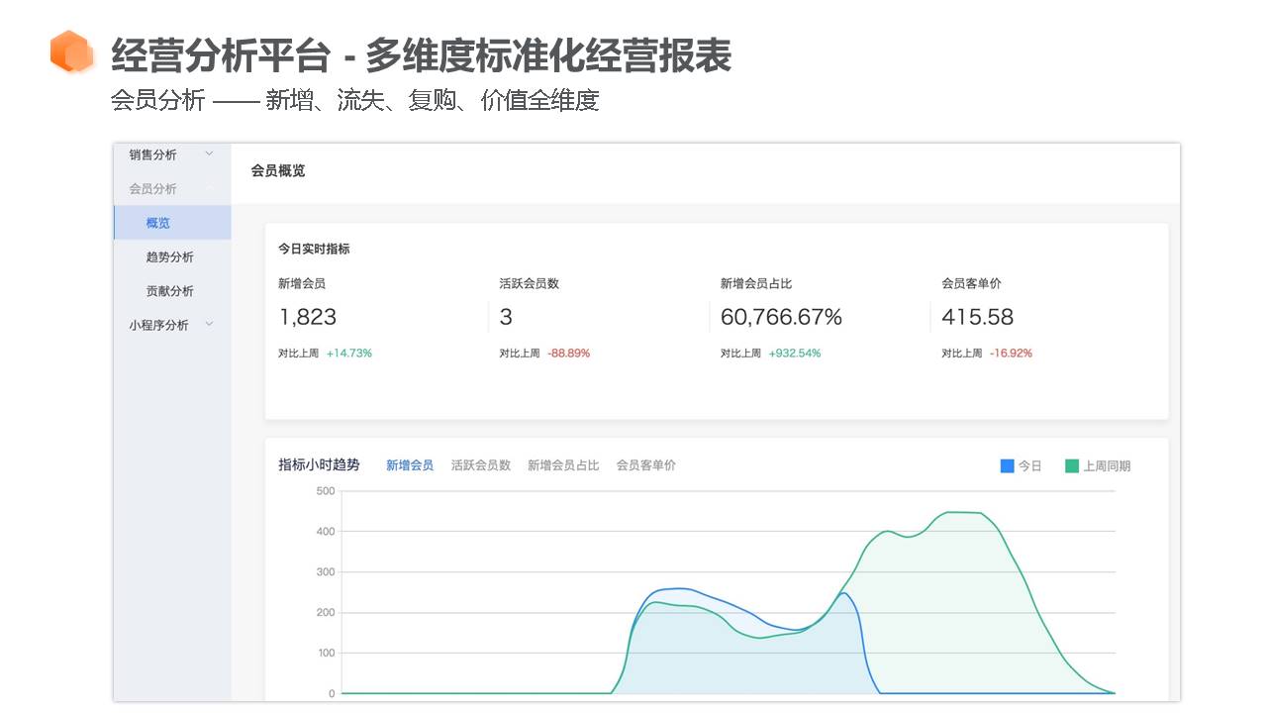Open 小程序分析 sidebar section

(158, 325)
